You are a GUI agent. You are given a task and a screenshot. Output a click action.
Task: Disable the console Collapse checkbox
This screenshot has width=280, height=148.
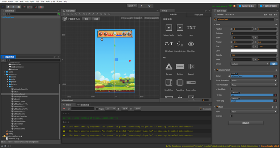pyautogui.click(x=201, y=109)
